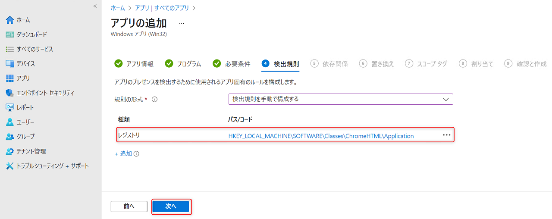Image resolution: width=552 pixels, height=219 pixels.
Task: Switch to the Program (プログラム) step tab
Action: 183,64
